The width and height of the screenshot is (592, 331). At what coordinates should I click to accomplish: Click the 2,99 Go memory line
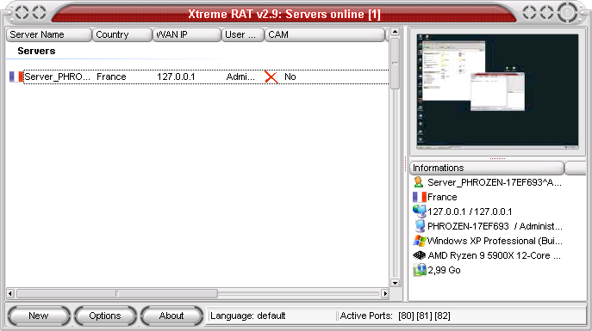tap(444, 270)
